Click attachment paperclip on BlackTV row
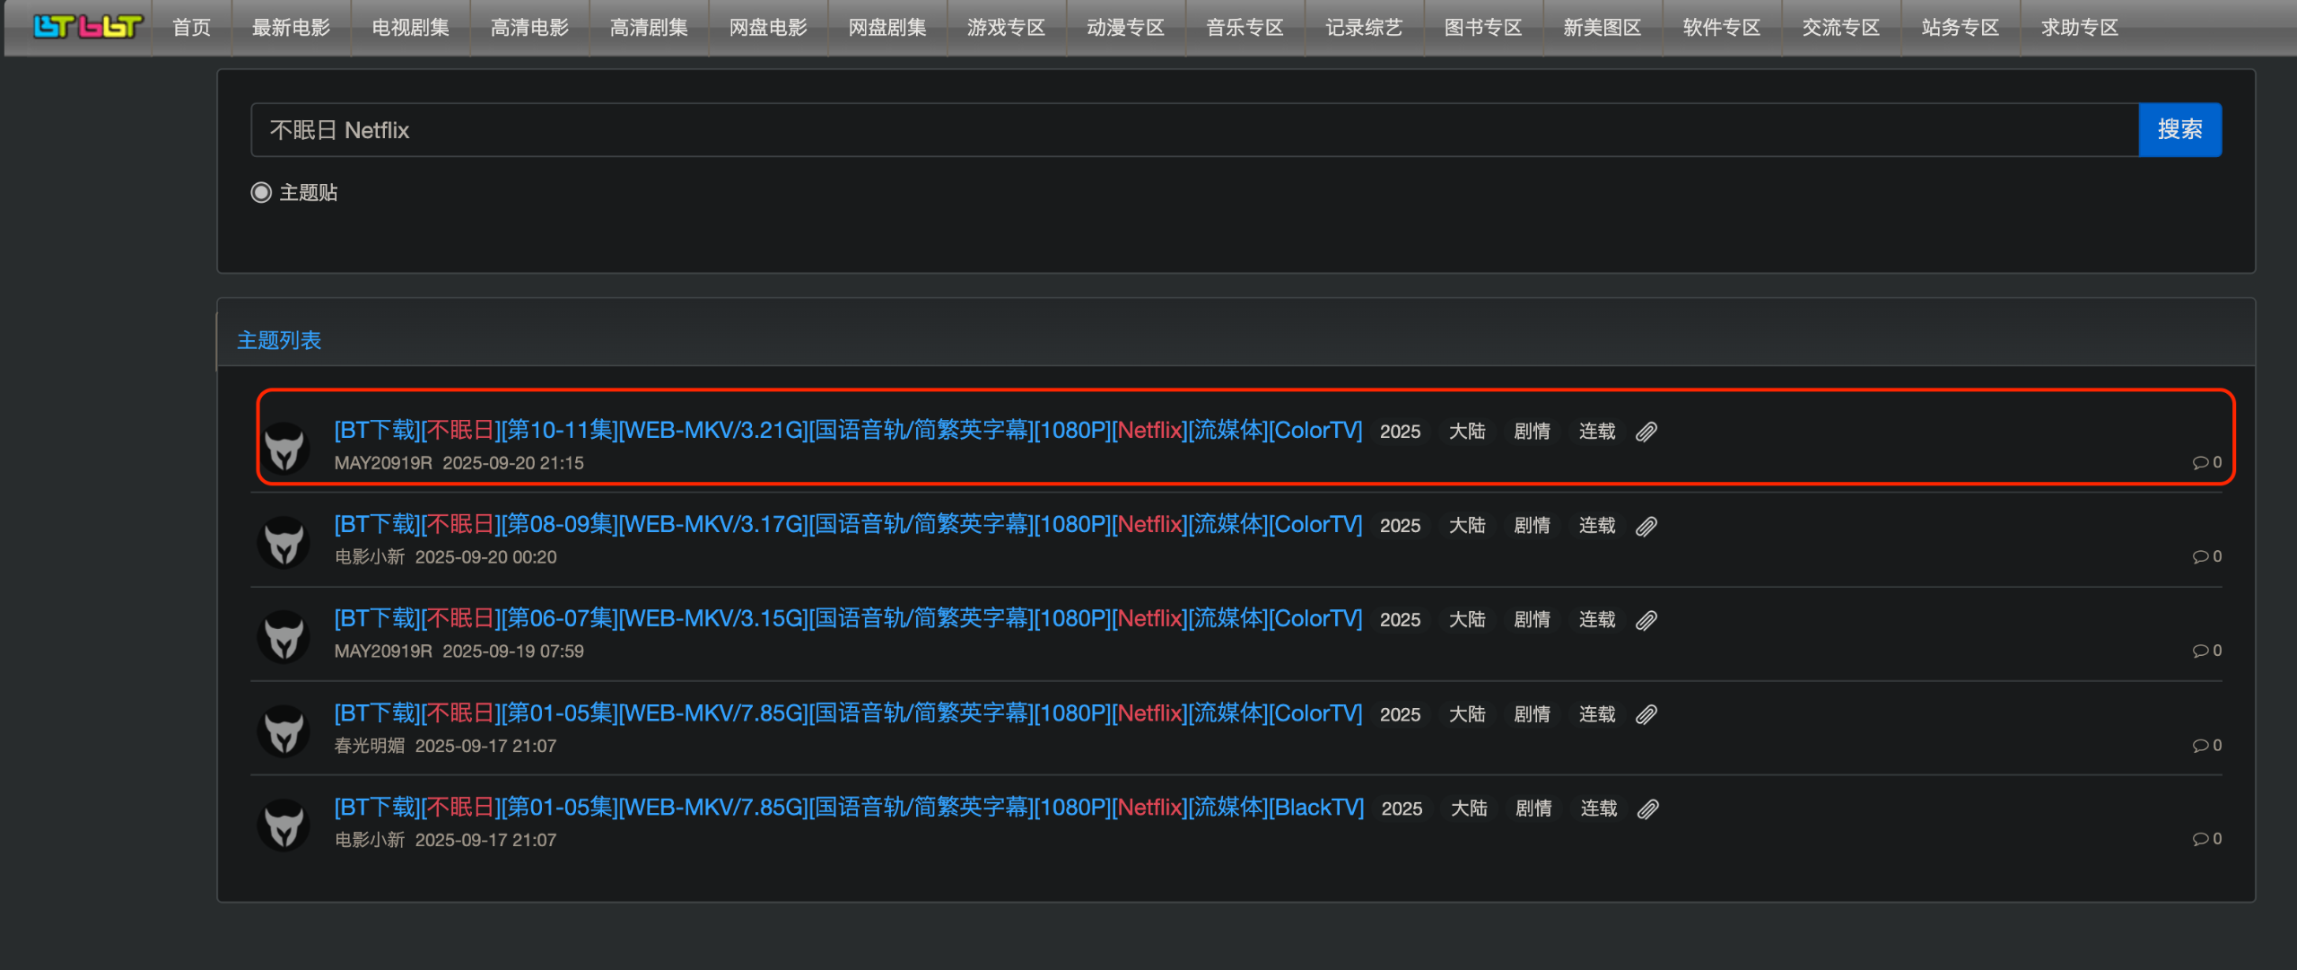 pyautogui.click(x=1648, y=808)
